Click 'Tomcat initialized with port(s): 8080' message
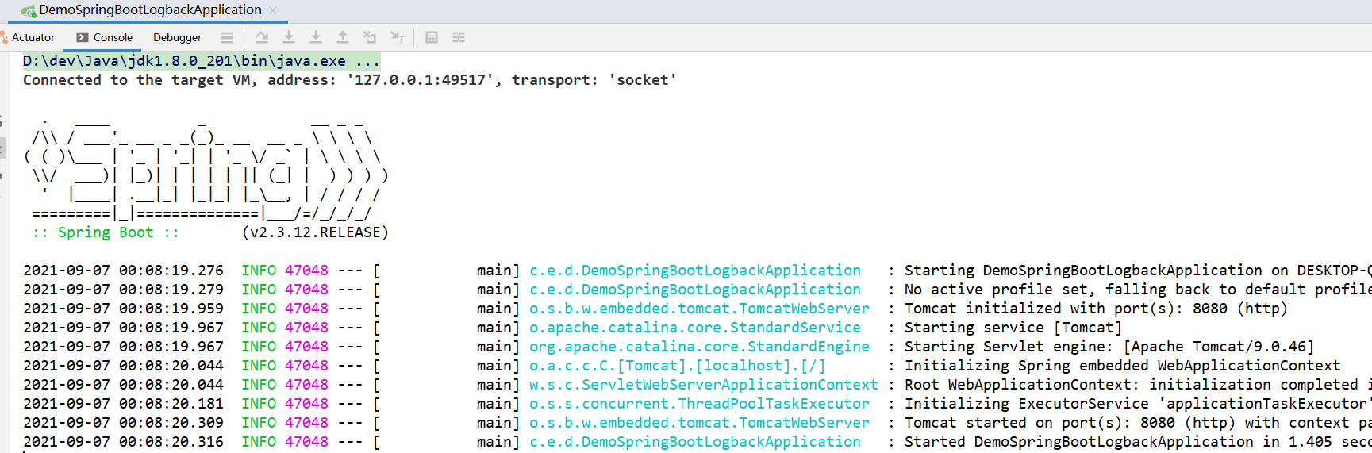 (1096, 309)
